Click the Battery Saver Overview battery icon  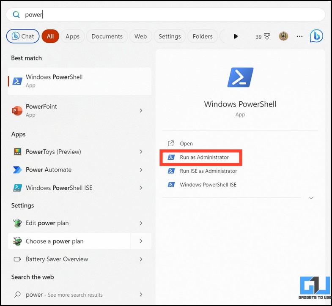(x=17, y=259)
